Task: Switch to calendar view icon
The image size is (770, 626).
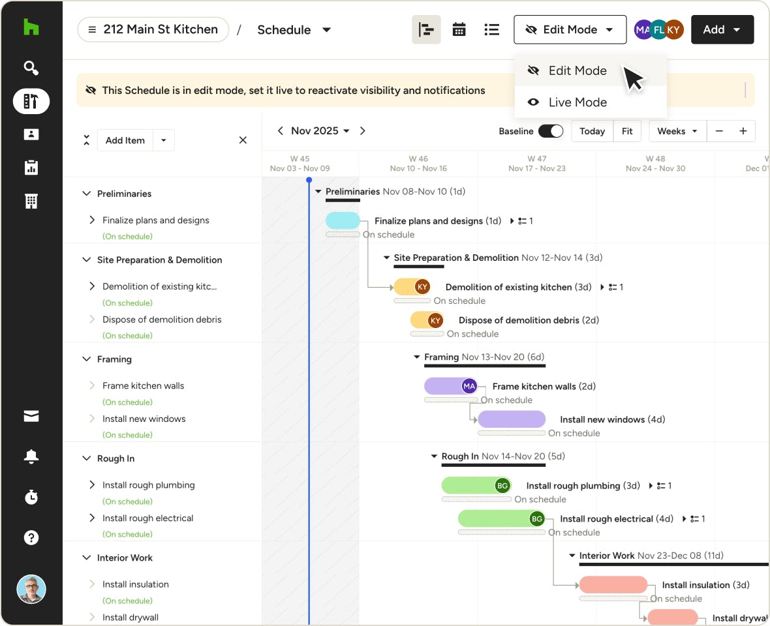Action: [x=459, y=30]
